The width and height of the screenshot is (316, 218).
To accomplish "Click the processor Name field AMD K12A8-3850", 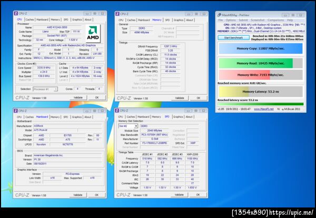I will pyautogui.click(x=57, y=27).
